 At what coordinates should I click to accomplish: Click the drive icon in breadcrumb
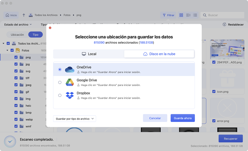tap(31, 15)
